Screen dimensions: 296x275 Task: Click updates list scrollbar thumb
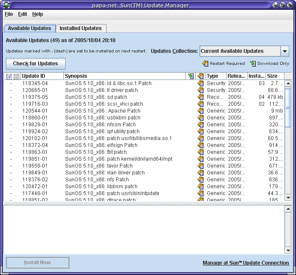pos(288,108)
